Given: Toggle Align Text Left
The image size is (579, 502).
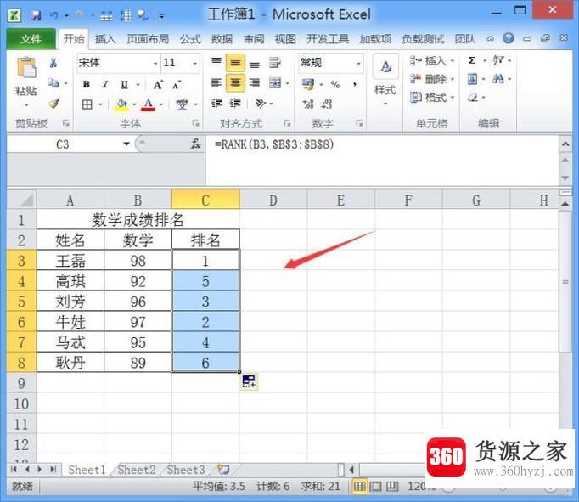Looking at the screenshot, I should point(216,83).
